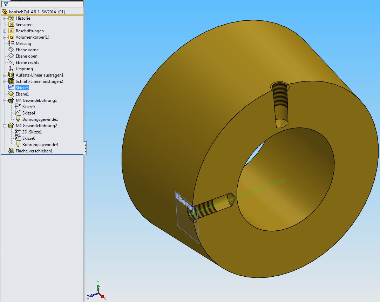Select Schnitt-Linear austragen2 feature label

click(x=39, y=81)
